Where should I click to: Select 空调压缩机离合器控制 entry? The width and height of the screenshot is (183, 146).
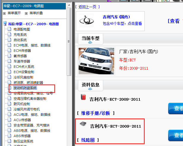click(30, 99)
